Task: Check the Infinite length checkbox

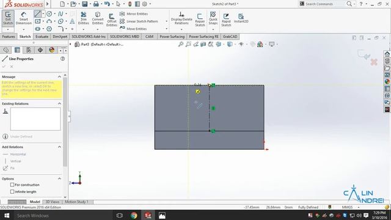Action: tap(12, 191)
